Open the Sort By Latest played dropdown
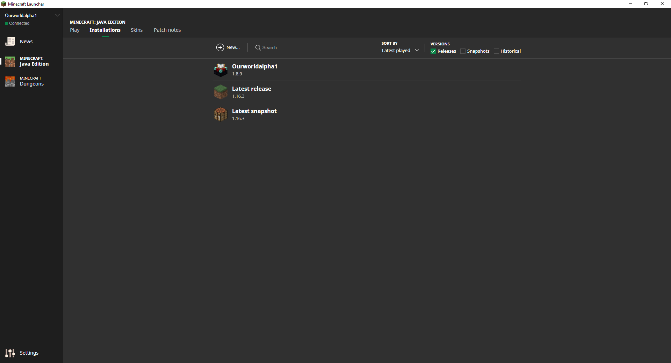 point(400,51)
